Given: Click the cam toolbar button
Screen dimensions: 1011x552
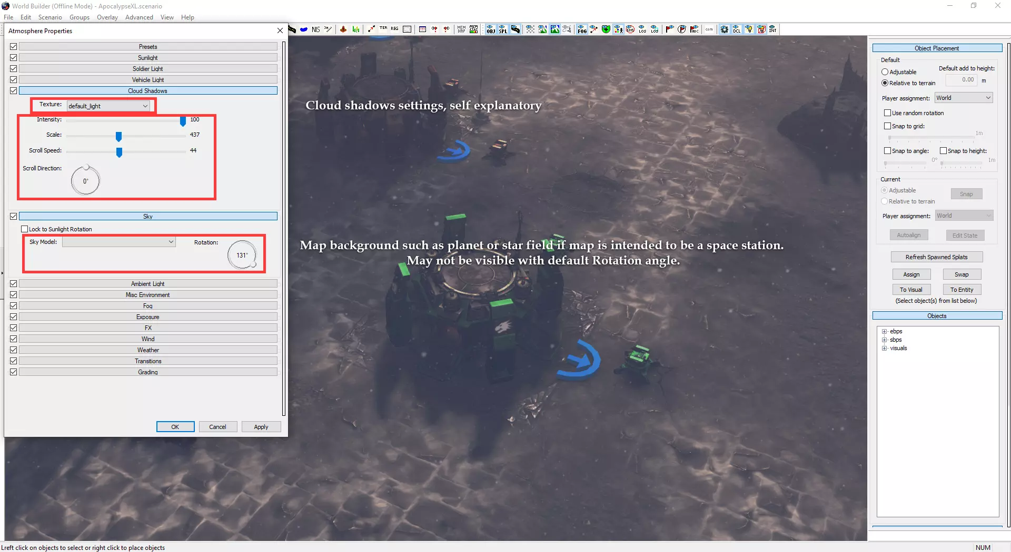Looking at the screenshot, I should click(709, 29).
